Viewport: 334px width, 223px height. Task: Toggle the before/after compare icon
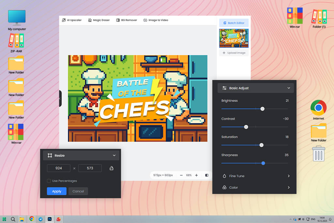coord(206,175)
